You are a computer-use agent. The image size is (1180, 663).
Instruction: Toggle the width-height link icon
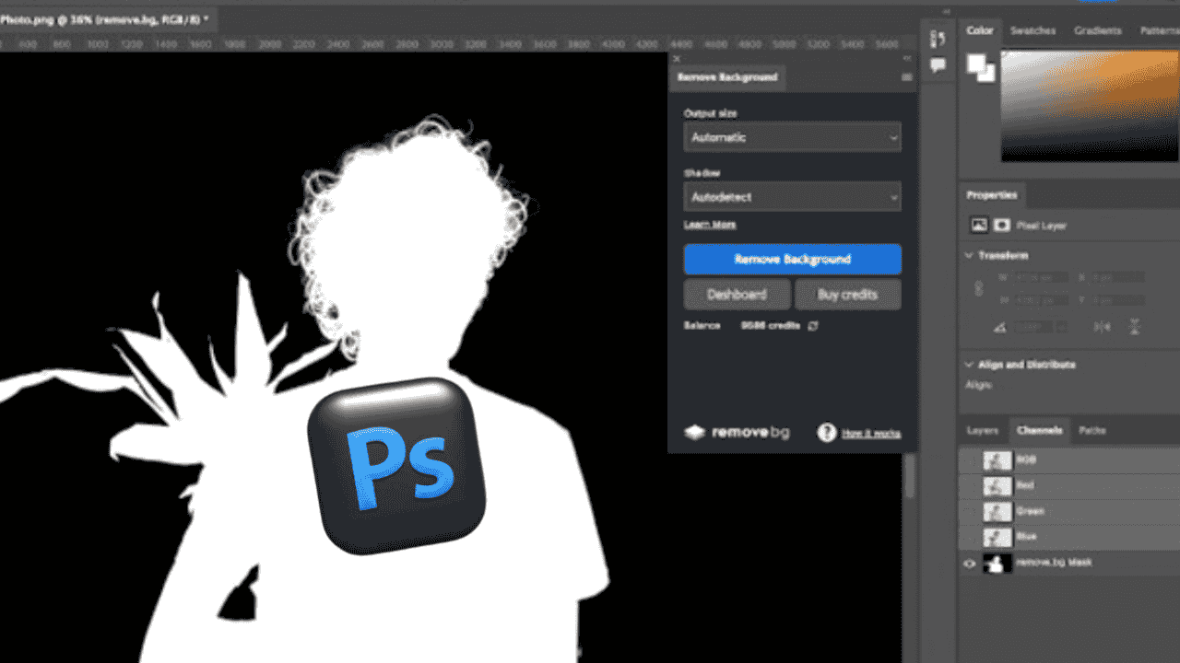pyautogui.click(x=979, y=288)
